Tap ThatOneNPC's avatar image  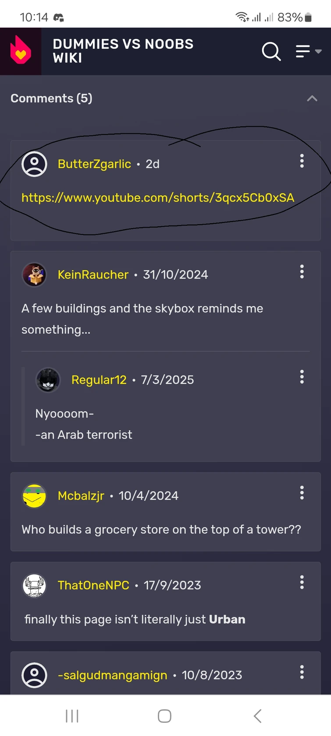coord(34,585)
